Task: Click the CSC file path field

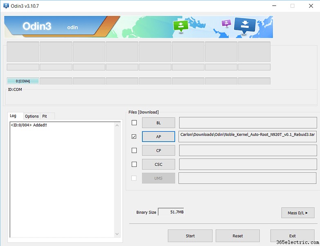Action: (x=248, y=164)
